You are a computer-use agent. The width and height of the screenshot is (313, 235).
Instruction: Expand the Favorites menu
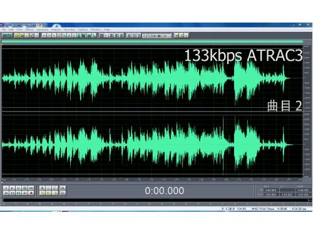(x=69, y=29)
